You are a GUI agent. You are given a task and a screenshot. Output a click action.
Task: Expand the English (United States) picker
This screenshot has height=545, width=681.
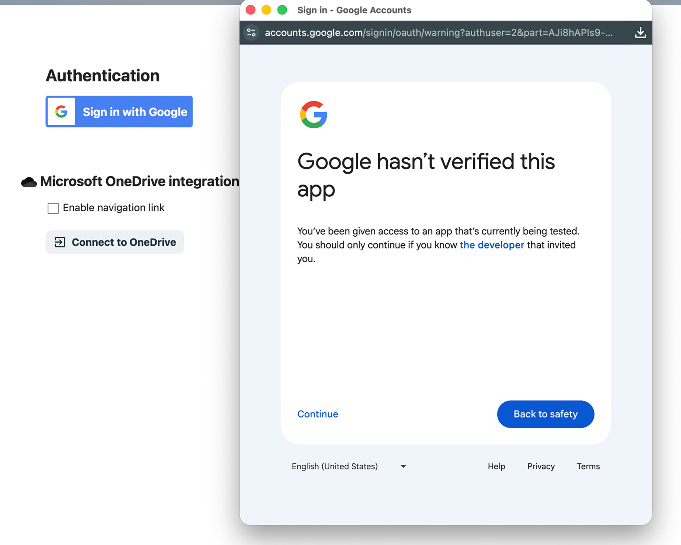[350, 466]
